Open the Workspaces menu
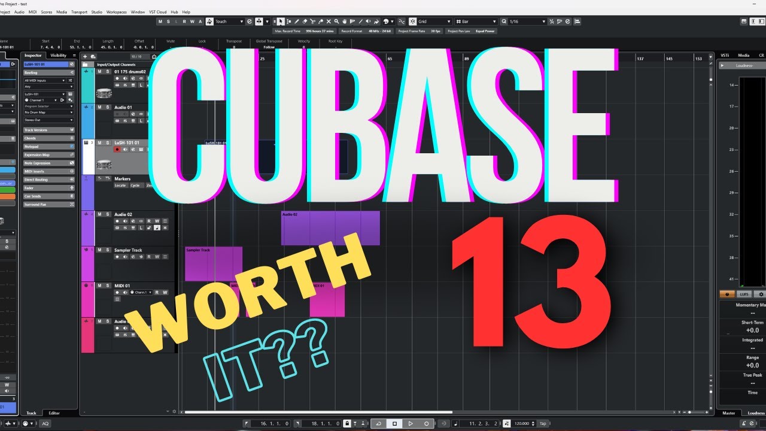Image resolution: width=766 pixels, height=431 pixels. point(116,12)
